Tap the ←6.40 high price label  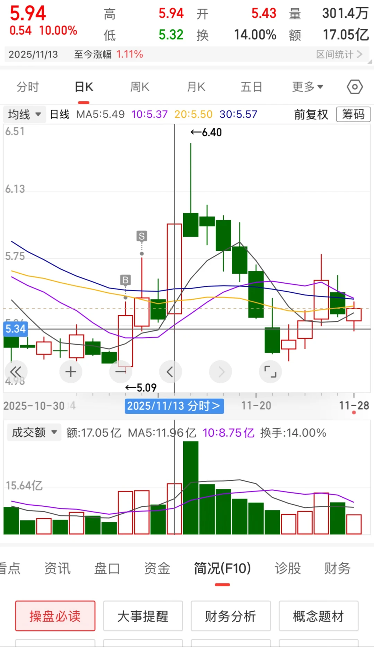pyautogui.click(x=206, y=132)
